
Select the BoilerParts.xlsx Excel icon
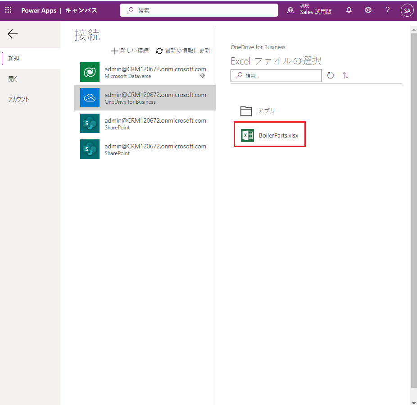(247, 135)
